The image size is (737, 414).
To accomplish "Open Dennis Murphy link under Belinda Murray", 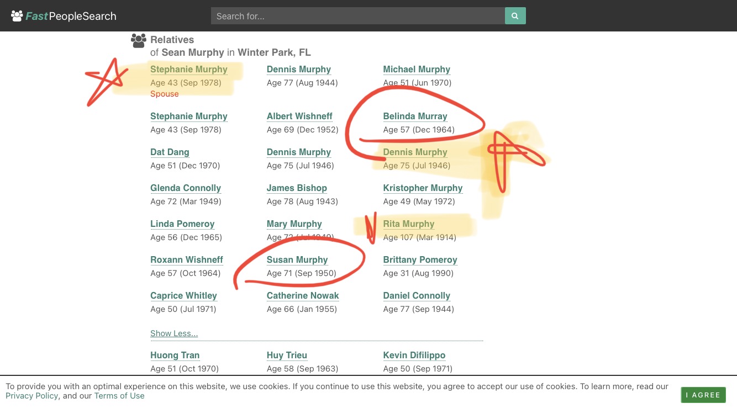I will 415,152.
